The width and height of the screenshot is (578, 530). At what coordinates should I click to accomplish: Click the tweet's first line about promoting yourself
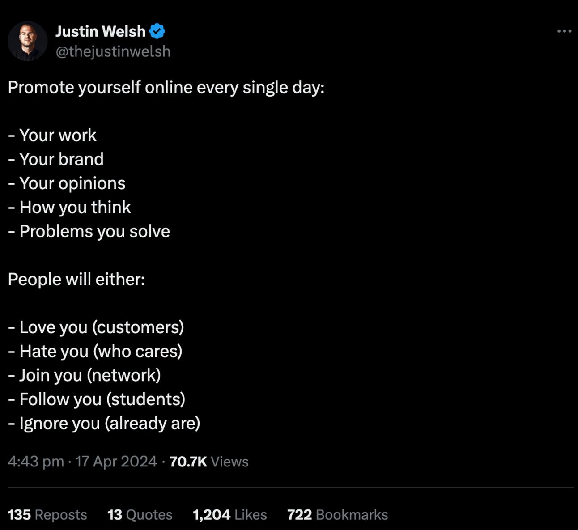click(166, 87)
